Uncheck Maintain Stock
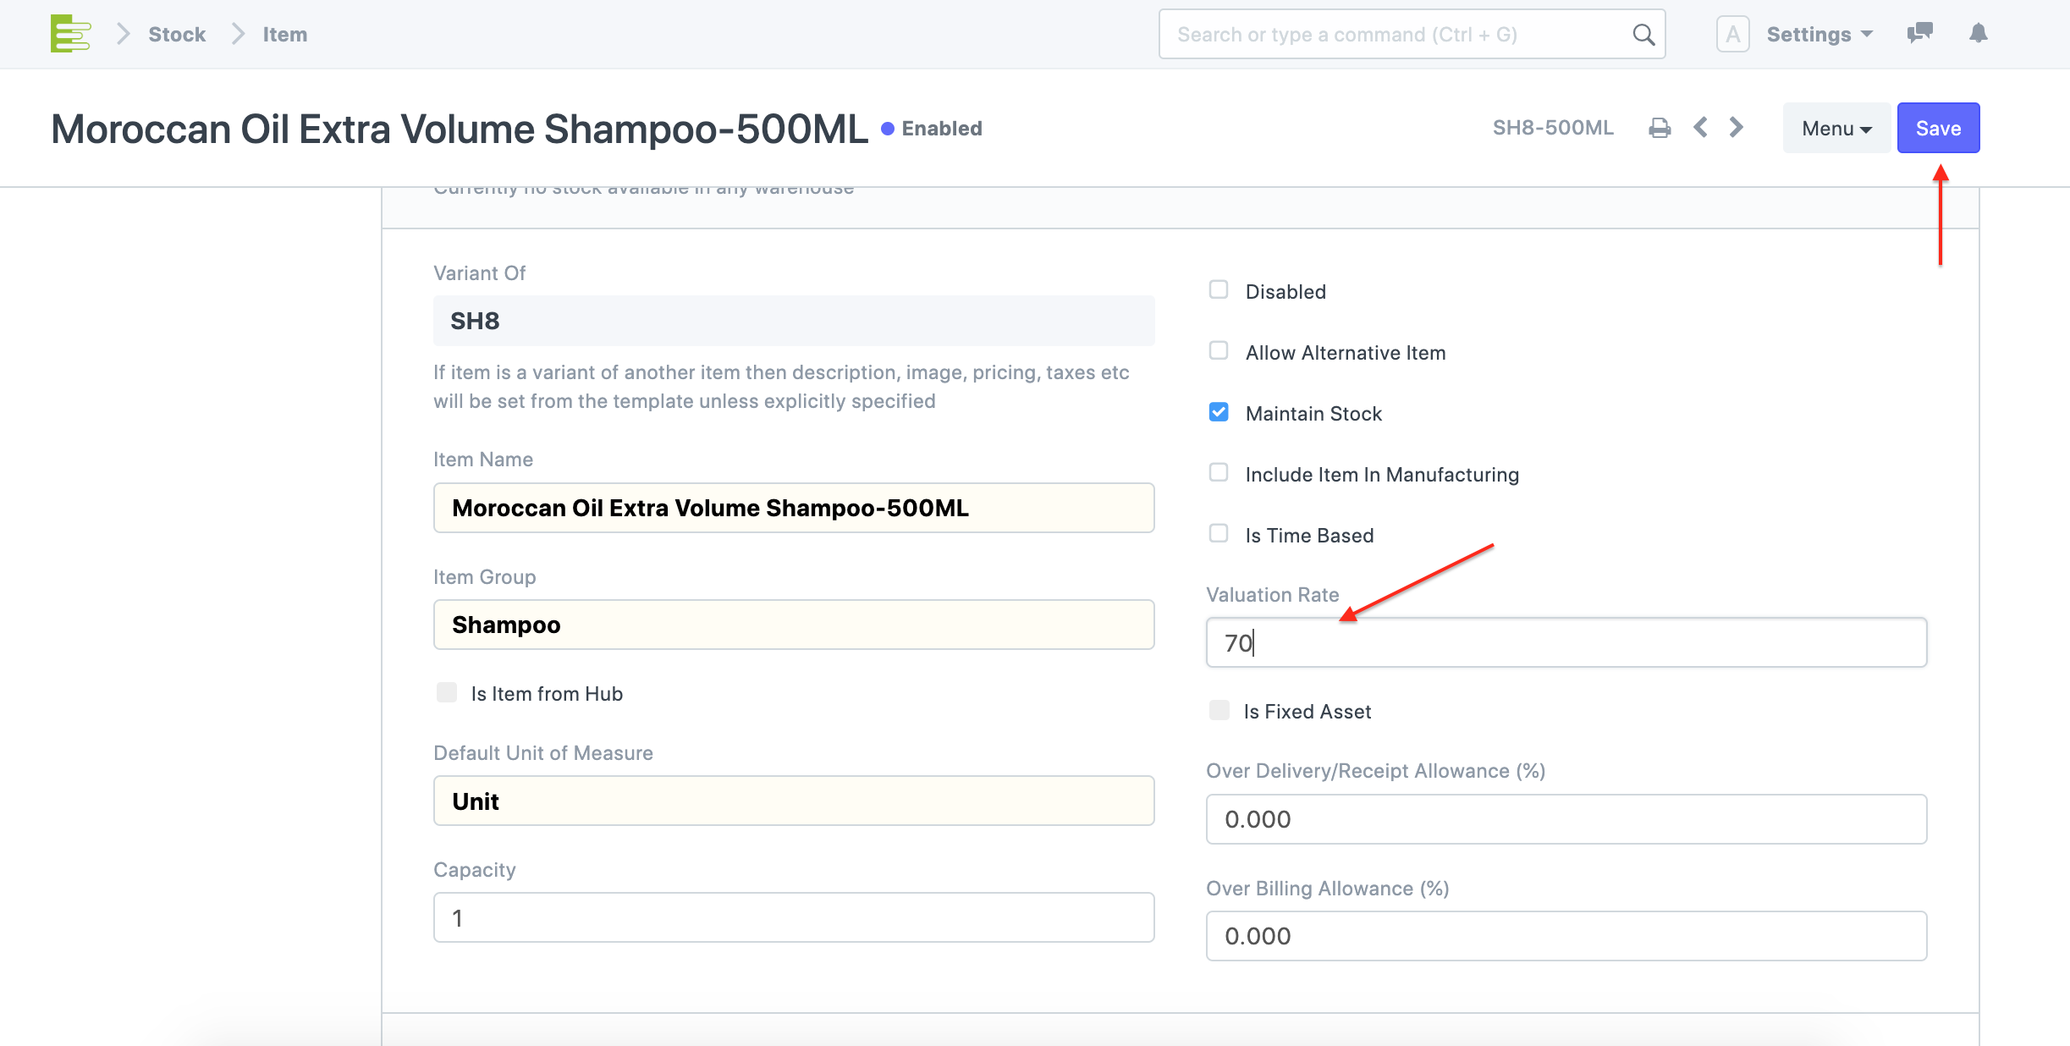Screen dimensions: 2070x1046 click(x=1219, y=412)
